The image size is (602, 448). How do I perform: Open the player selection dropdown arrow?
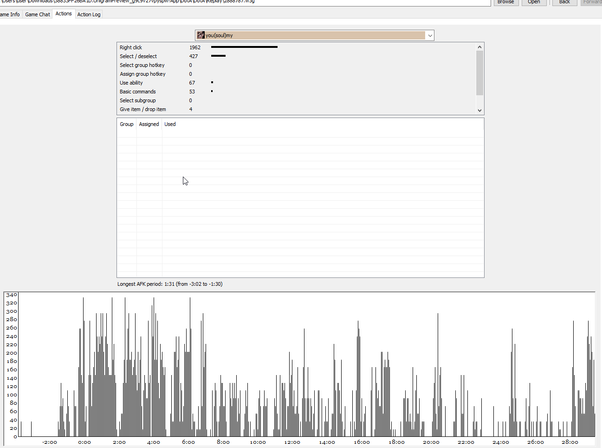(430, 35)
